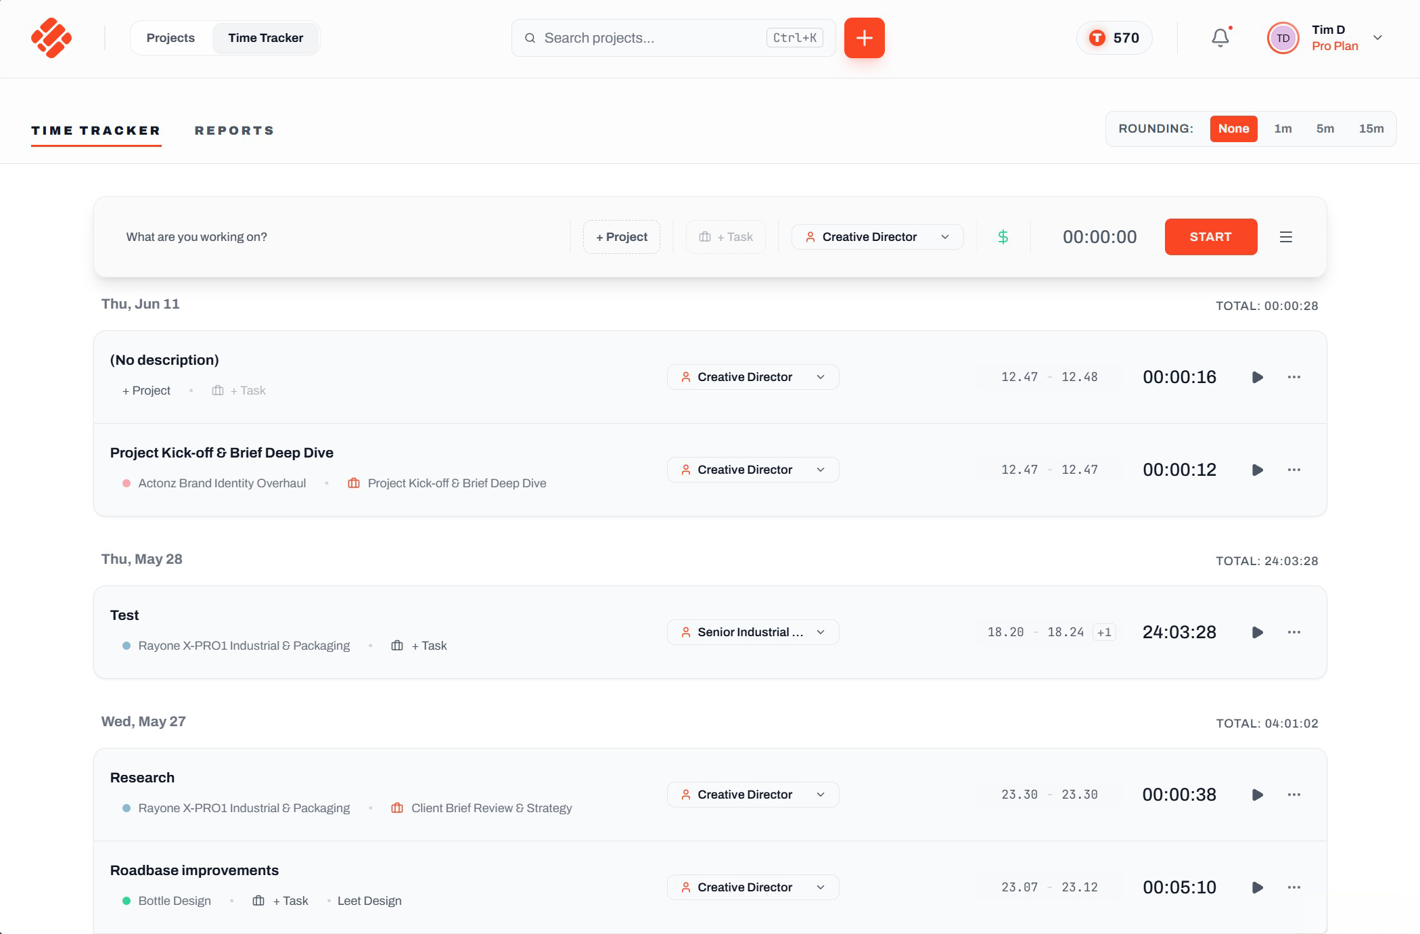This screenshot has height=934, width=1420.
Task: Click the 24:03:28 duration on Test entry
Action: (x=1179, y=632)
